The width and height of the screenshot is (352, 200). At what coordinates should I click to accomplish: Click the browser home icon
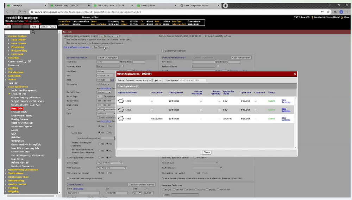coord(25,12)
